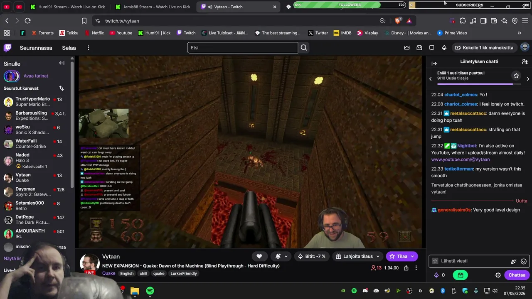
Task: Click the Get Bits diamond icon
Action: tap(444, 48)
